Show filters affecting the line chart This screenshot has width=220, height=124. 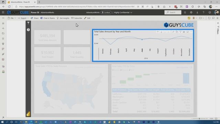point(180,32)
